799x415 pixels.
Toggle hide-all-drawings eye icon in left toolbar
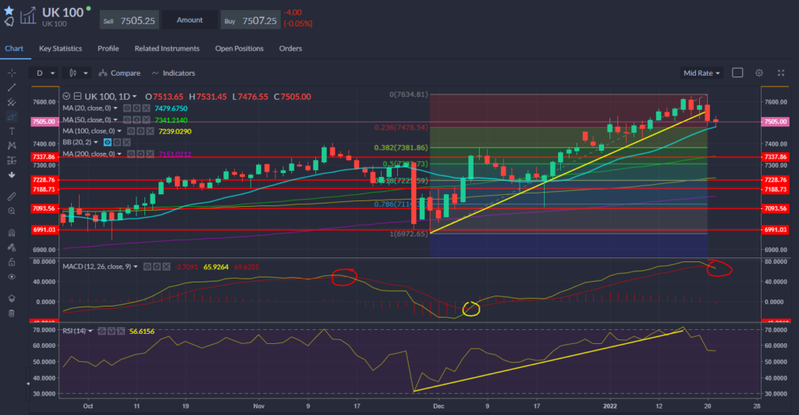tap(11, 276)
